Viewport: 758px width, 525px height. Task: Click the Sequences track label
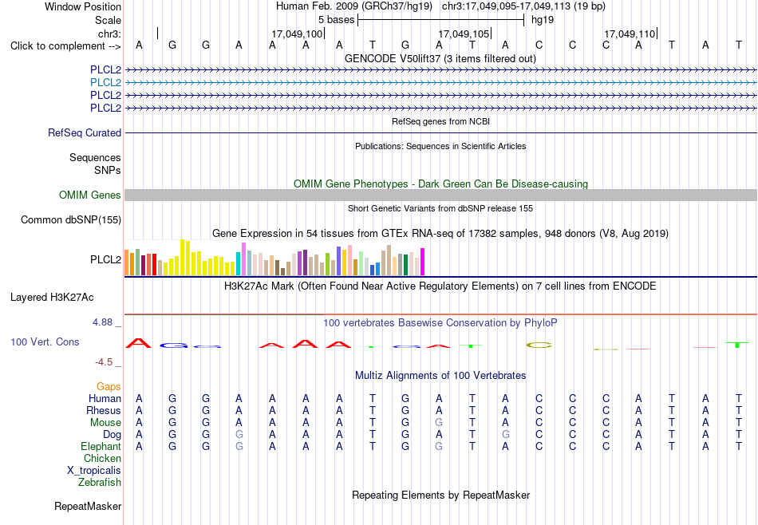[95, 158]
